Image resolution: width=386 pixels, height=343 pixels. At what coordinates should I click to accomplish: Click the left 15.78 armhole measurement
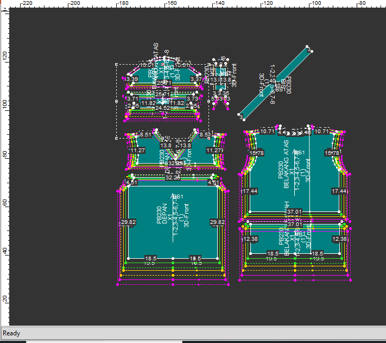256,154
